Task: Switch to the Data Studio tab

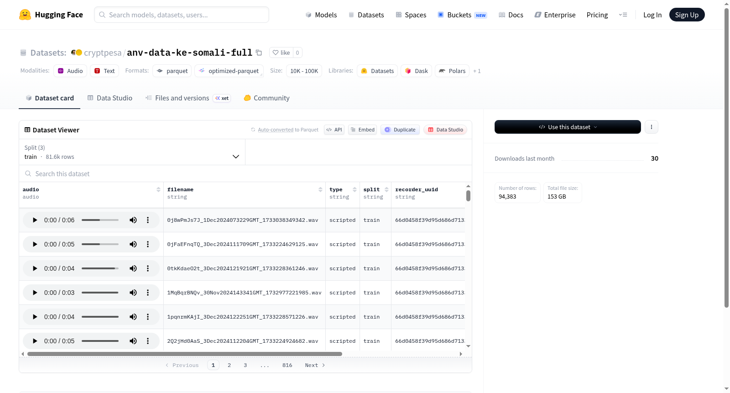Action: [110, 98]
